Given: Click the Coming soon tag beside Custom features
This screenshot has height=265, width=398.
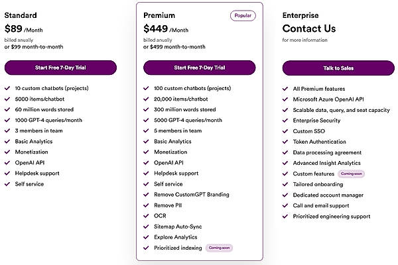Looking at the screenshot, I should (x=351, y=174).
